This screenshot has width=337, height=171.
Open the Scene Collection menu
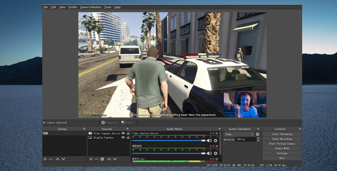click(91, 7)
